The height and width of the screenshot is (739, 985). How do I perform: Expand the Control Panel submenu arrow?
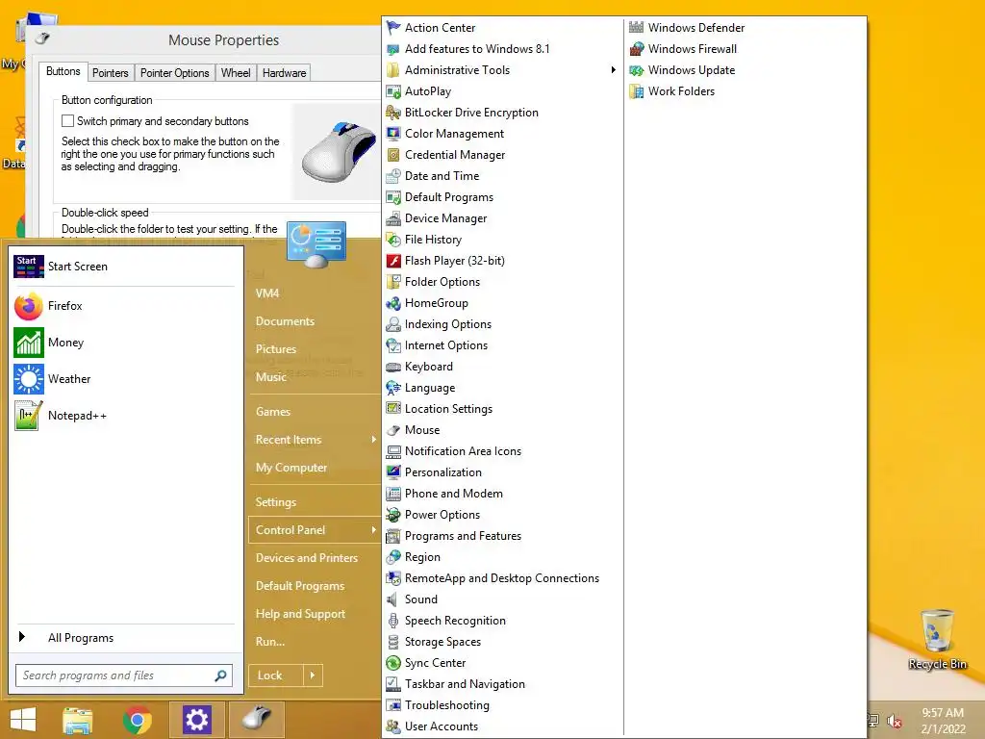tap(374, 530)
